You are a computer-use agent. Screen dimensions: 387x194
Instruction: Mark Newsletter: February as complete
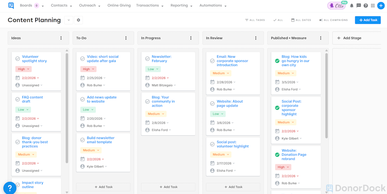147,59
